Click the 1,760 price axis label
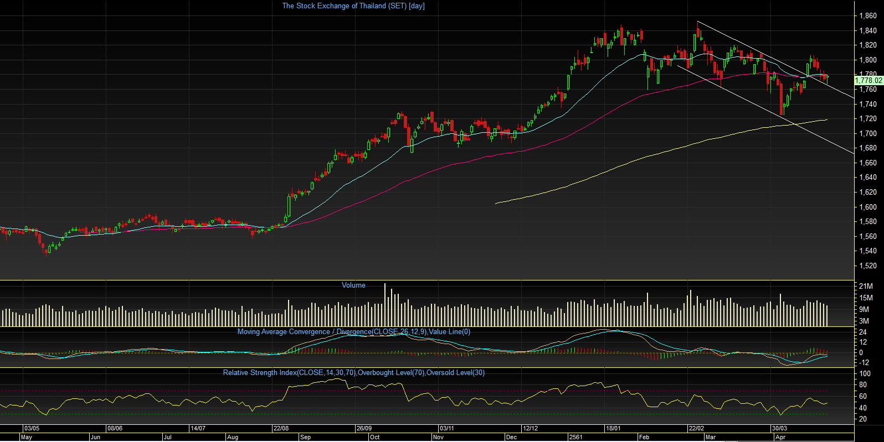The height and width of the screenshot is (442, 884). point(868,89)
